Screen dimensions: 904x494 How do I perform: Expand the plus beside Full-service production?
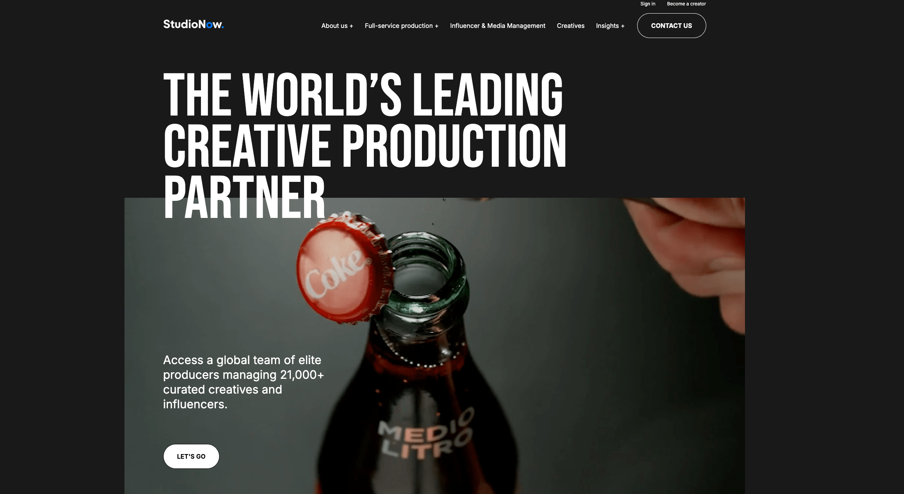437,26
